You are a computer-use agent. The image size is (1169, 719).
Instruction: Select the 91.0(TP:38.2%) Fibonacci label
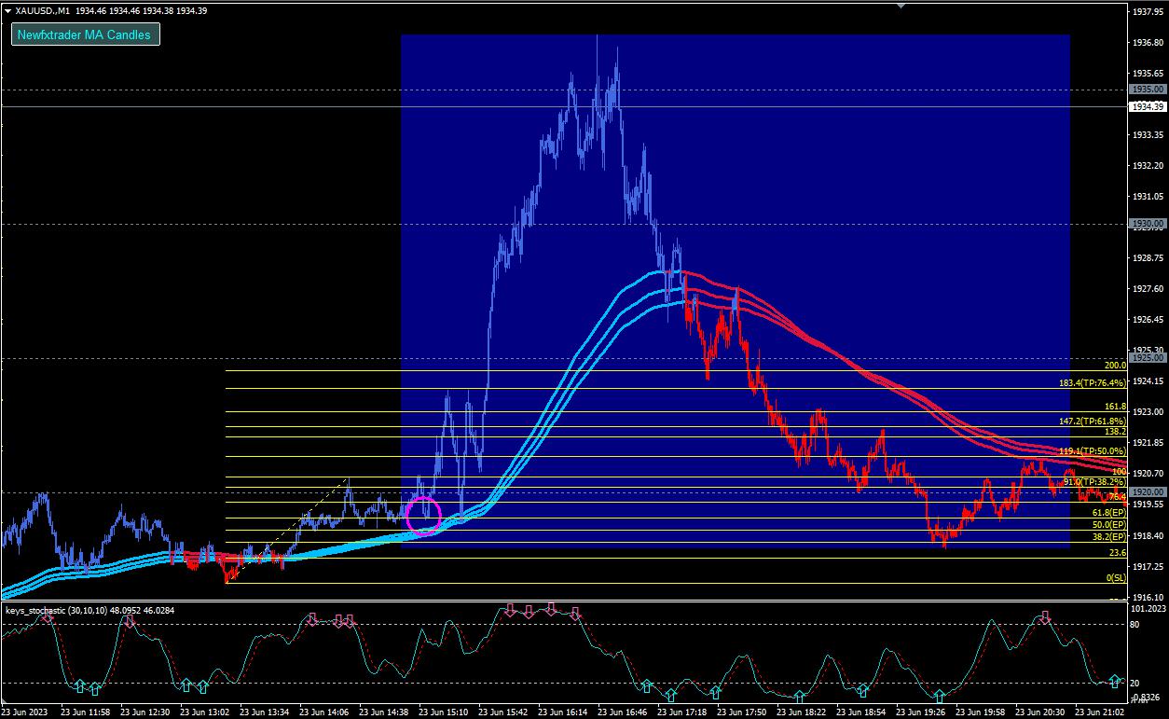1095,481
